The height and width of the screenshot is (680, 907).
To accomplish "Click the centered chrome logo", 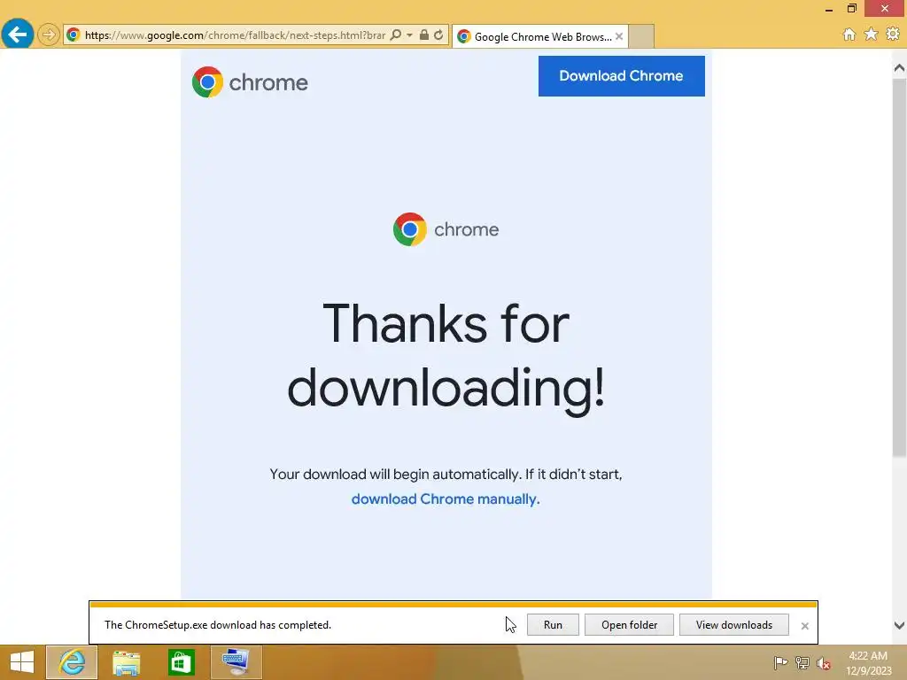I will pyautogui.click(x=446, y=229).
